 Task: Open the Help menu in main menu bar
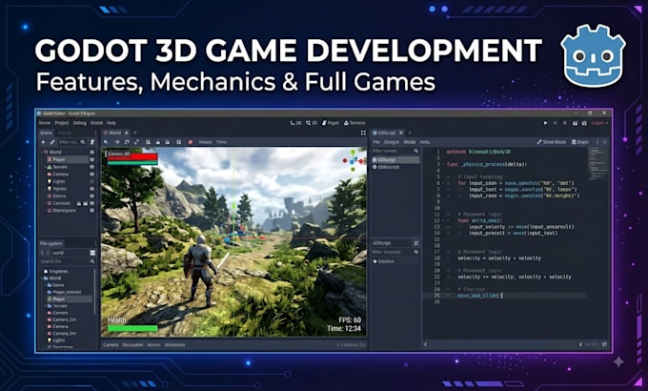click(x=111, y=123)
